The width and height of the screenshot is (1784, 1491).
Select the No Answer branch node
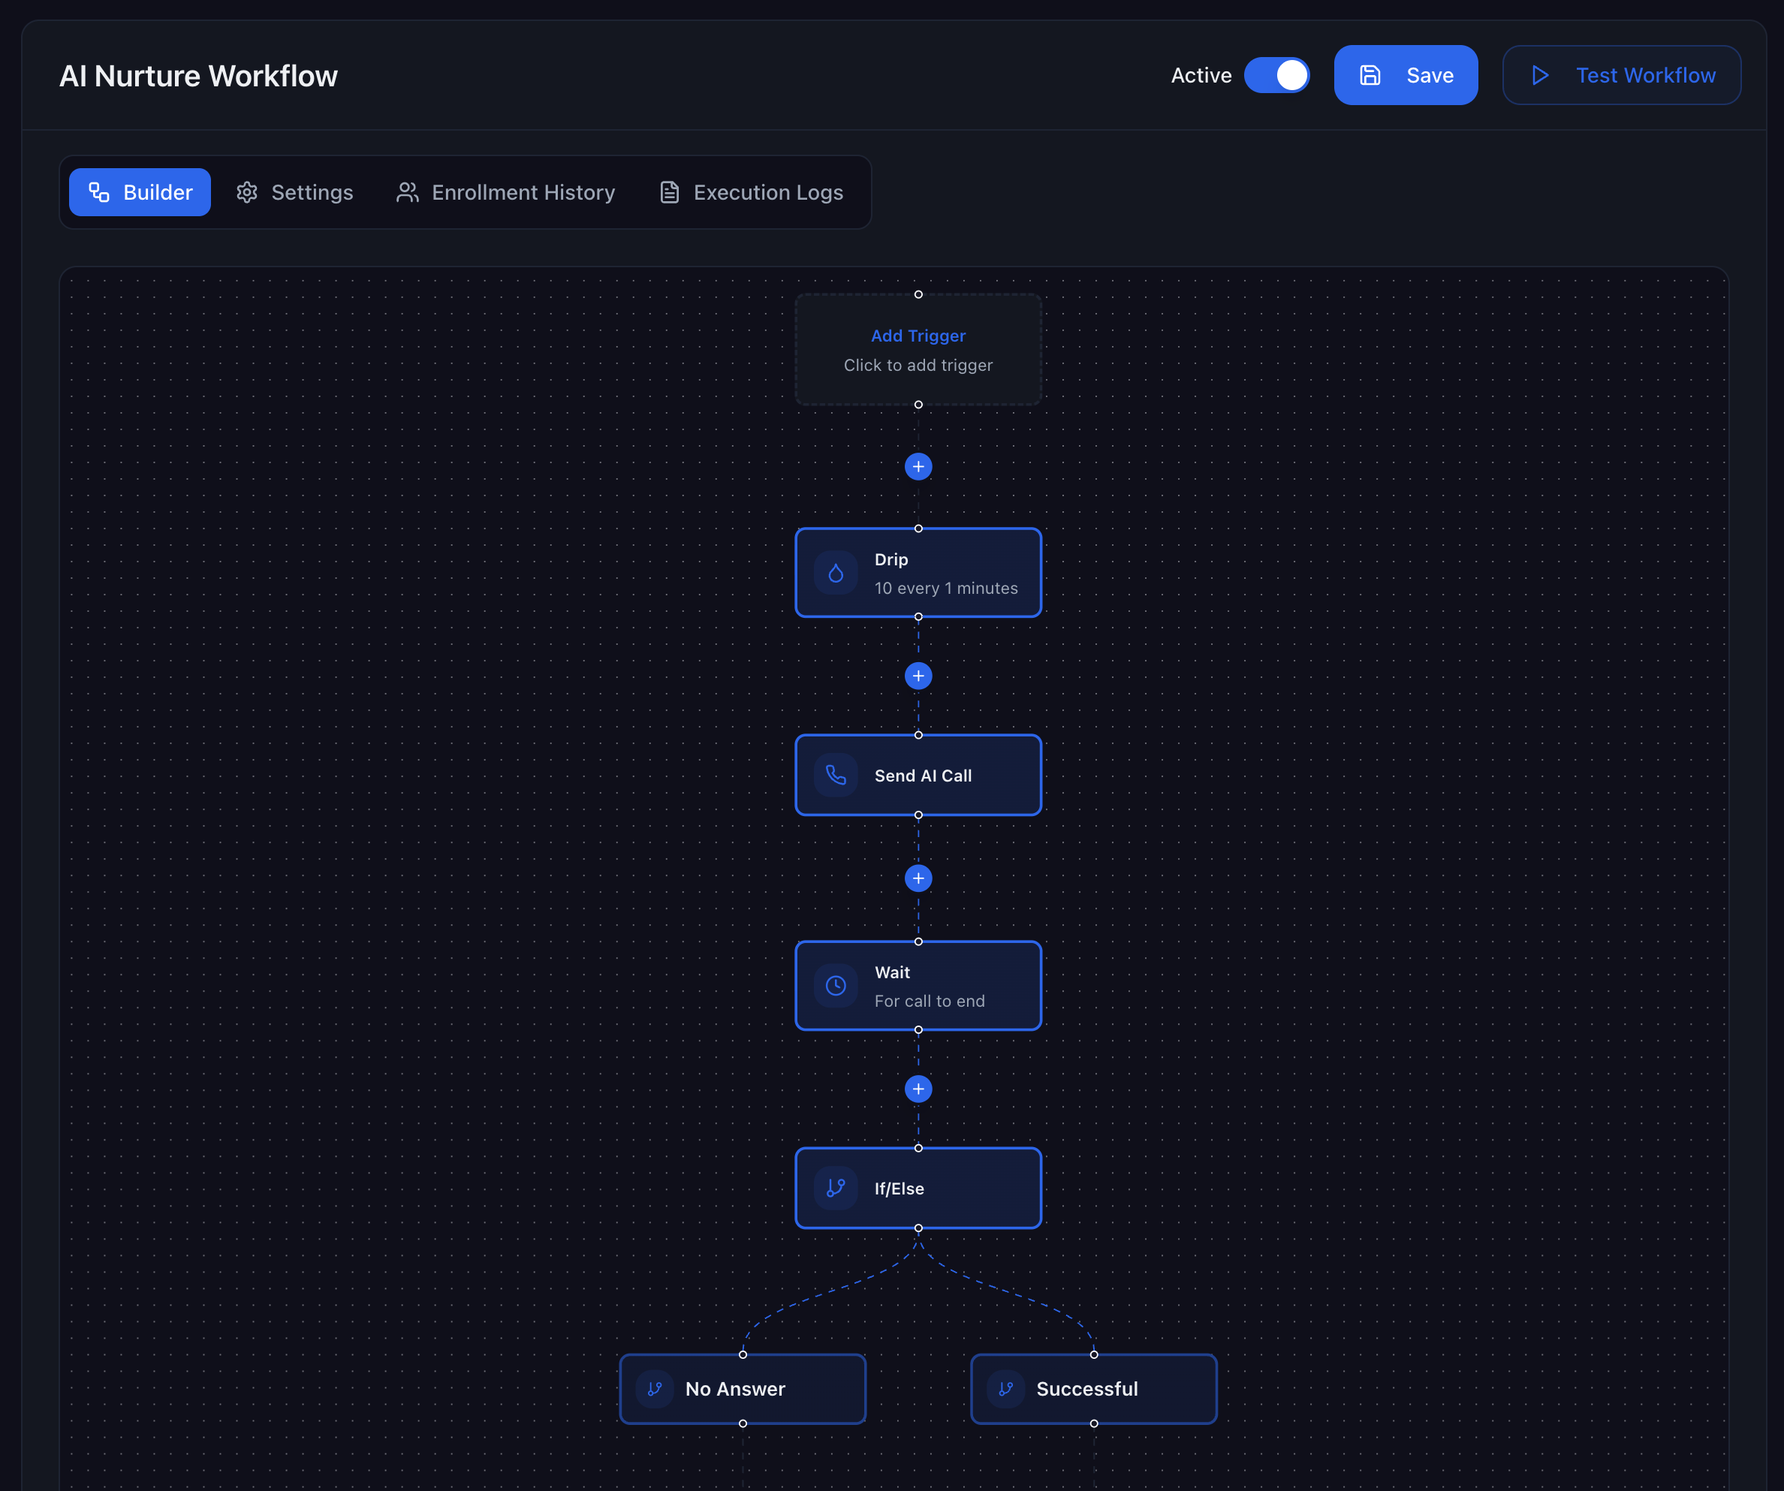click(743, 1389)
